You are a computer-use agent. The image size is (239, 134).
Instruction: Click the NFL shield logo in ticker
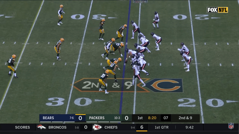[x=231, y=126]
